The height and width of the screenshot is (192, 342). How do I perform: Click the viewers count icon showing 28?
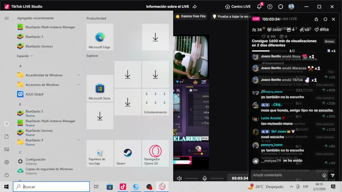[x=254, y=30]
